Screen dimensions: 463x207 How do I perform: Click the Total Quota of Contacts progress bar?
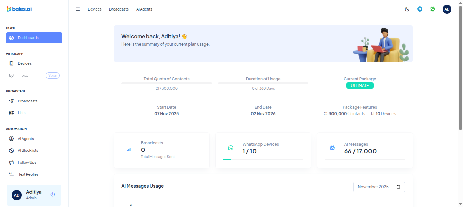167,83
